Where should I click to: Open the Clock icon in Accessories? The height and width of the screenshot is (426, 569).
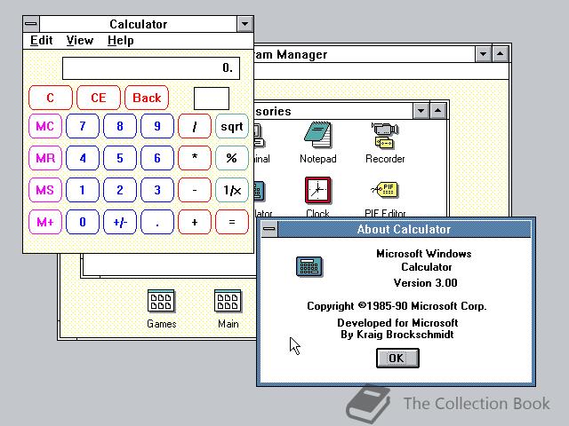[x=317, y=190]
